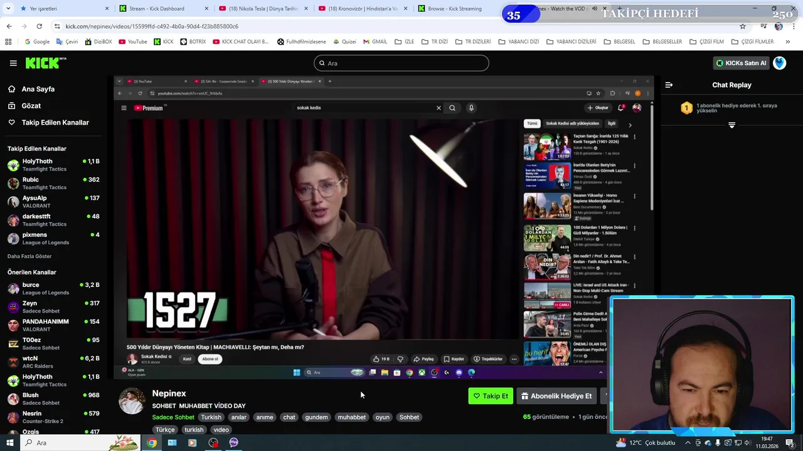The image size is (803, 451).
Task: Switch to Kronovizör browser tab
Action: [x=363, y=9]
